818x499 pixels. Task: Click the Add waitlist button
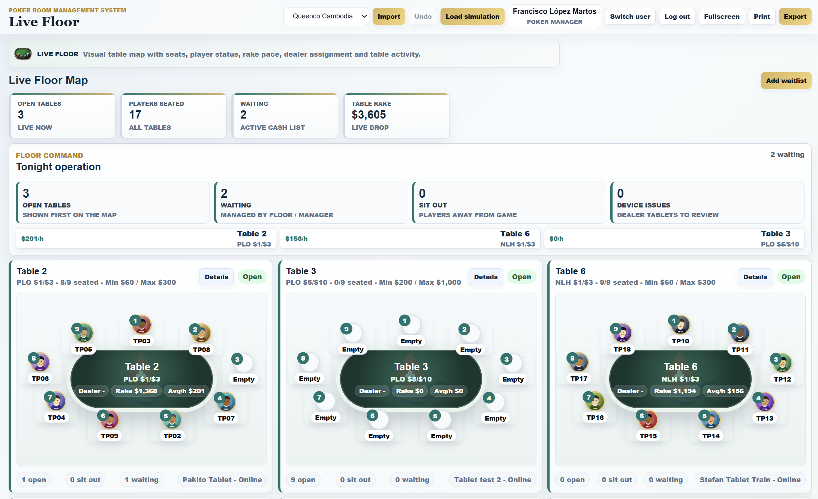pos(786,81)
